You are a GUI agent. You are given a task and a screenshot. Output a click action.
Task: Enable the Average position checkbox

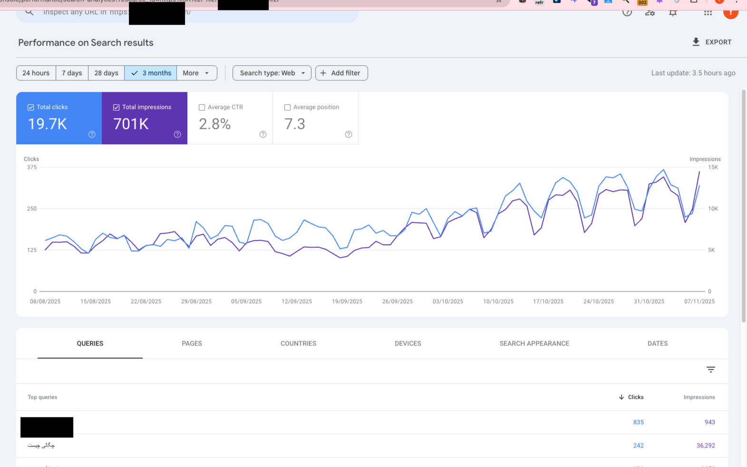287,108
